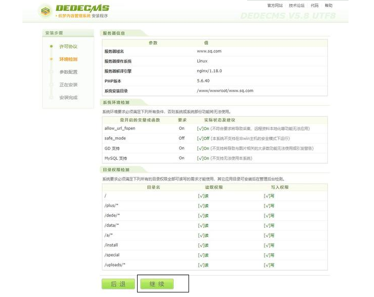Click the /a/* directory name

pos(109,235)
